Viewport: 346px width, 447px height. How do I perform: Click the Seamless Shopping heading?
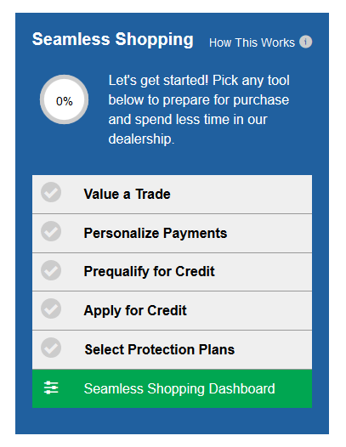pos(113,39)
